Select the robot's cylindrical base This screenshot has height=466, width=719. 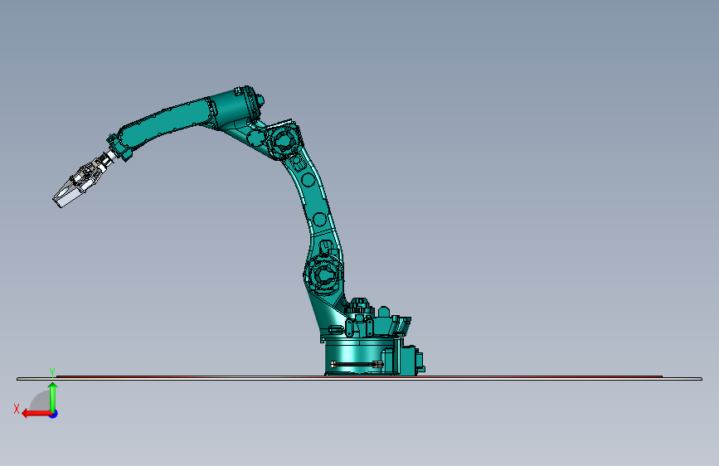(358, 357)
